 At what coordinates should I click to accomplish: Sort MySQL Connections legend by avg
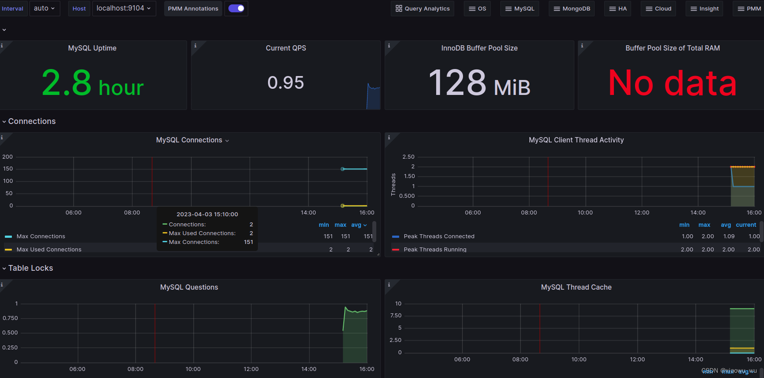tap(359, 225)
